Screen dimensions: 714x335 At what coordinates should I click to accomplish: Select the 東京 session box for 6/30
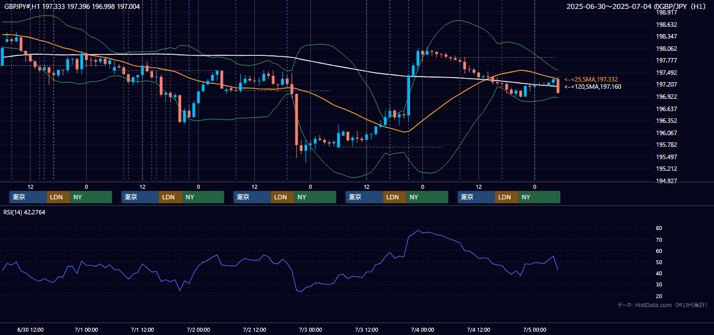(x=28, y=197)
